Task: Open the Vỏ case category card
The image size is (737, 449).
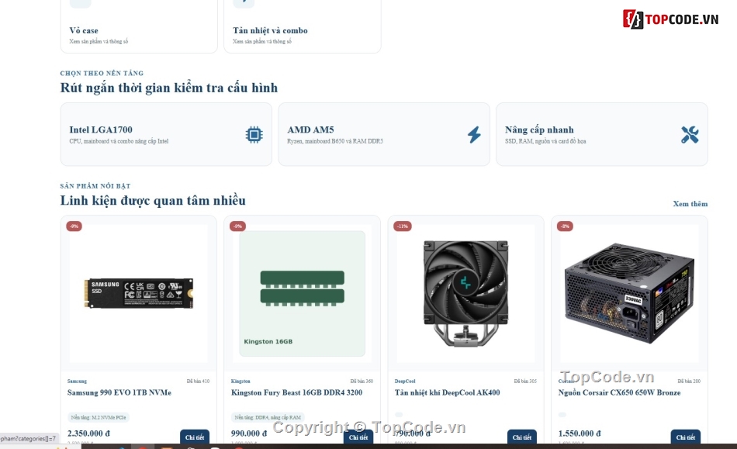Action: coord(139,26)
